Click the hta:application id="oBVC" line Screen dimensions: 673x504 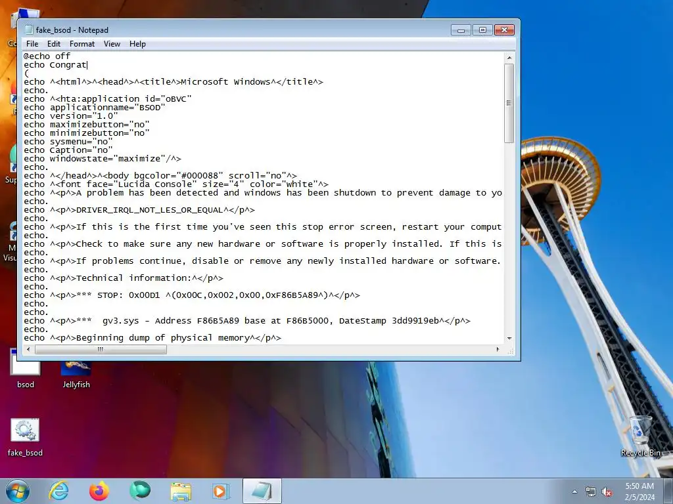pyautogui.click(x=108, y=99)
